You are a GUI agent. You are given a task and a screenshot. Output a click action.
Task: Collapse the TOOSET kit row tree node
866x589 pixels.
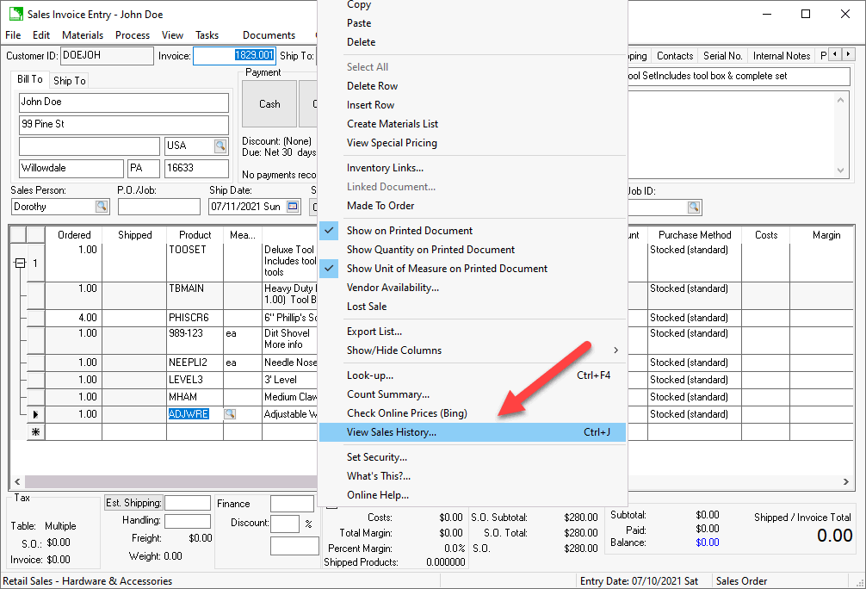tap(20, 263)
